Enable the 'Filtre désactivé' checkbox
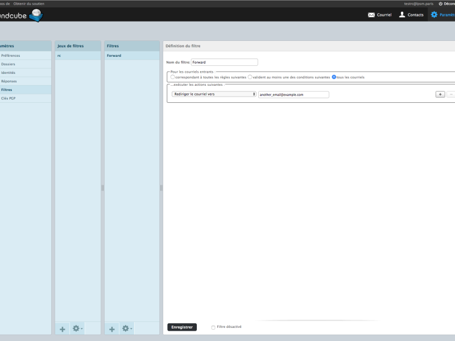 click(213, 327)
